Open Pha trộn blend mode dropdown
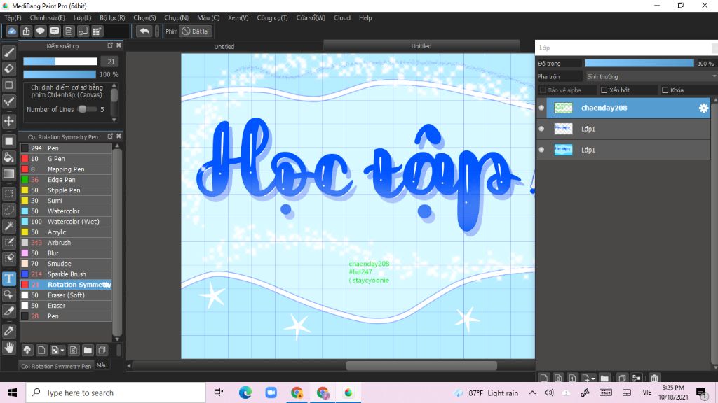Viewport: 718px width, 403px height. [650, 76]
